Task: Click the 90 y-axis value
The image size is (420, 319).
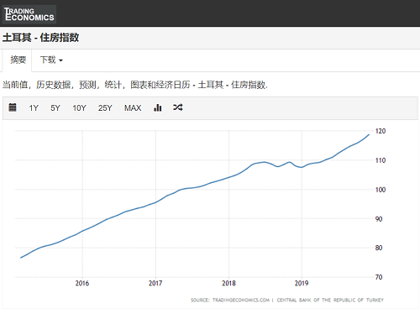Action: coord(379,219)
